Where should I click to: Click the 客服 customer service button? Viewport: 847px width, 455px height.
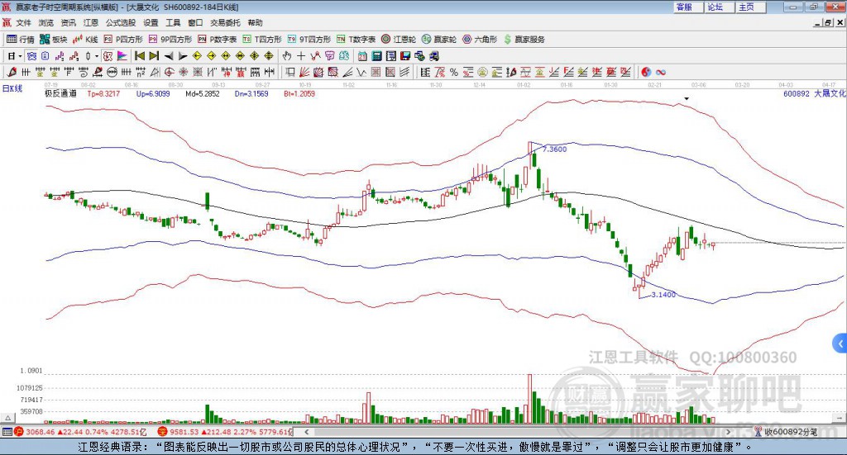(x=687, y=7)
